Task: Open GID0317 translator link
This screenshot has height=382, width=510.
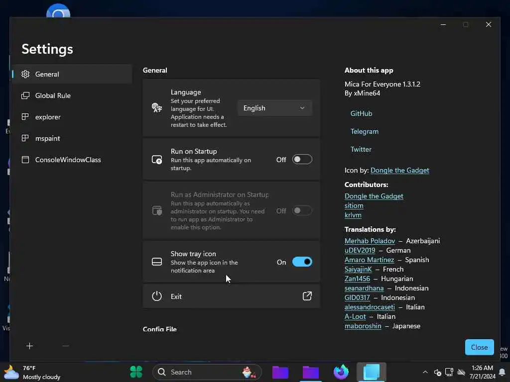Action: coord(357,297)
